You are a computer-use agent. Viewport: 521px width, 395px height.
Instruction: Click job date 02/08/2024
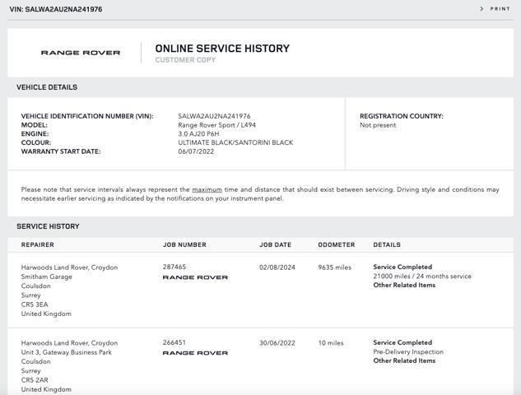tap(277, 267)
